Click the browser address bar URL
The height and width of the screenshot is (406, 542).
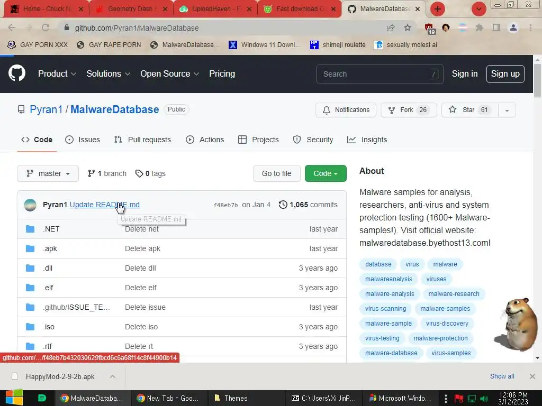tap(137, 28)
